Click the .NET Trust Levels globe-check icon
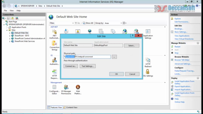Image resolution: width=203 pixels, height=114 pixels. pos(125,31)
